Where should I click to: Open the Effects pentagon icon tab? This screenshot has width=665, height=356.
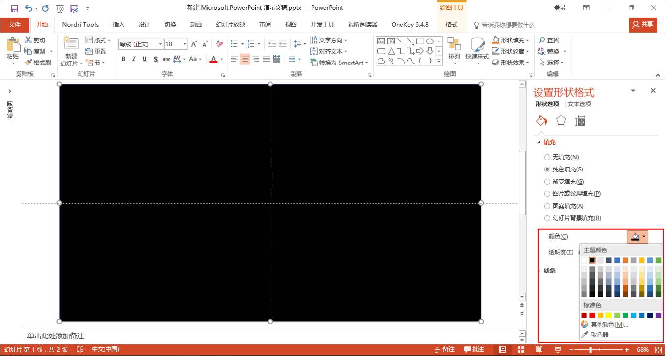561,121
